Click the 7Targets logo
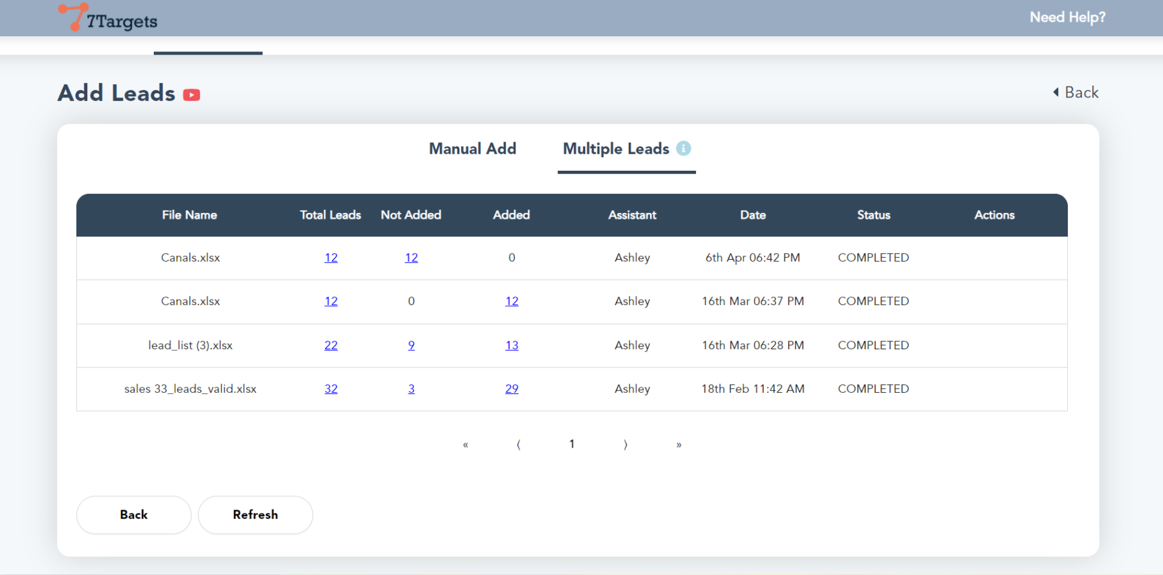This screenshot has width=1163, height=575. click(108, 18)
